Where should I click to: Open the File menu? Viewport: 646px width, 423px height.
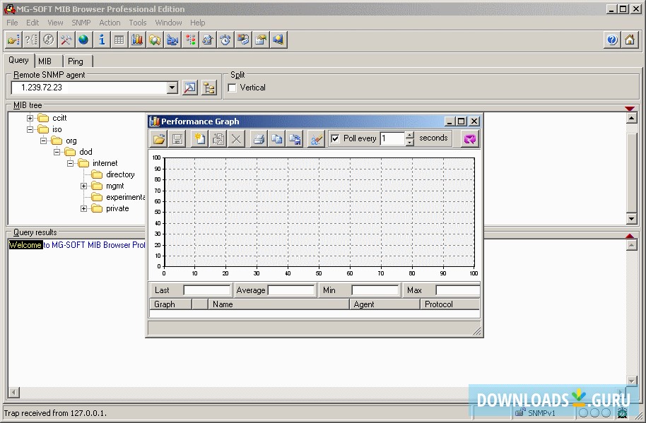(12, 23)
